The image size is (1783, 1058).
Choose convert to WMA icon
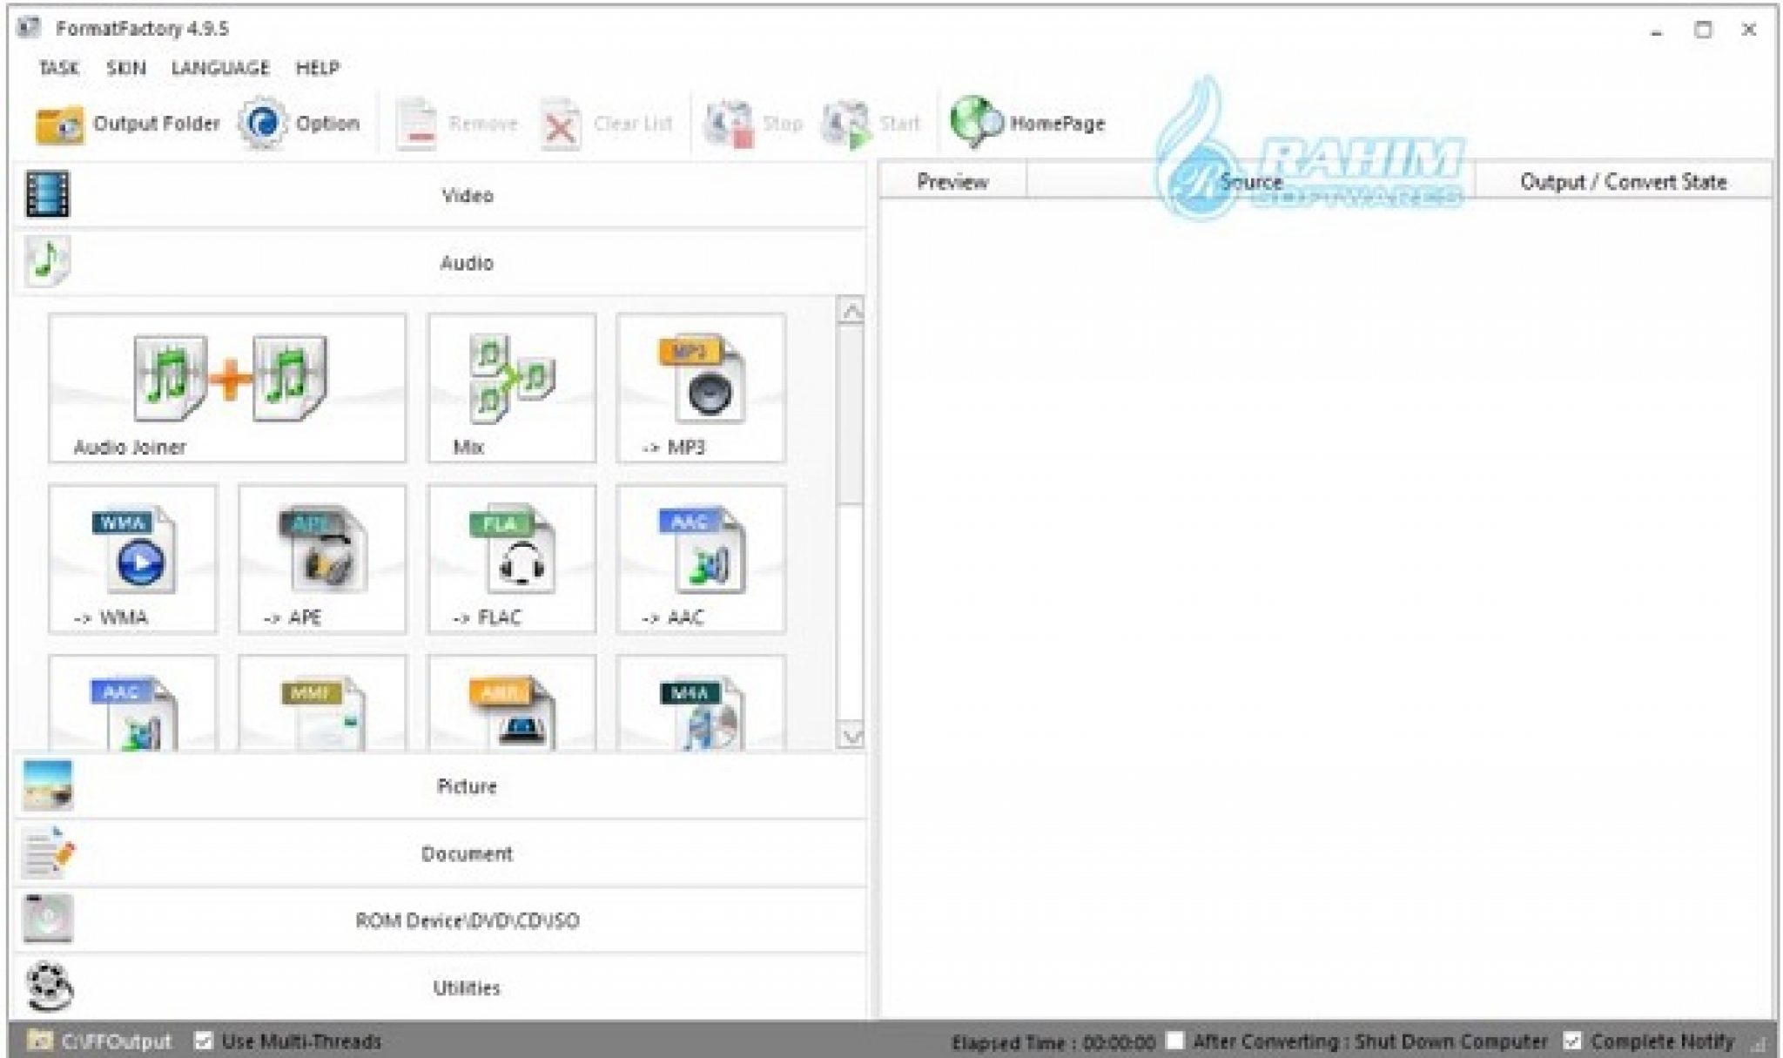[132, 558]
